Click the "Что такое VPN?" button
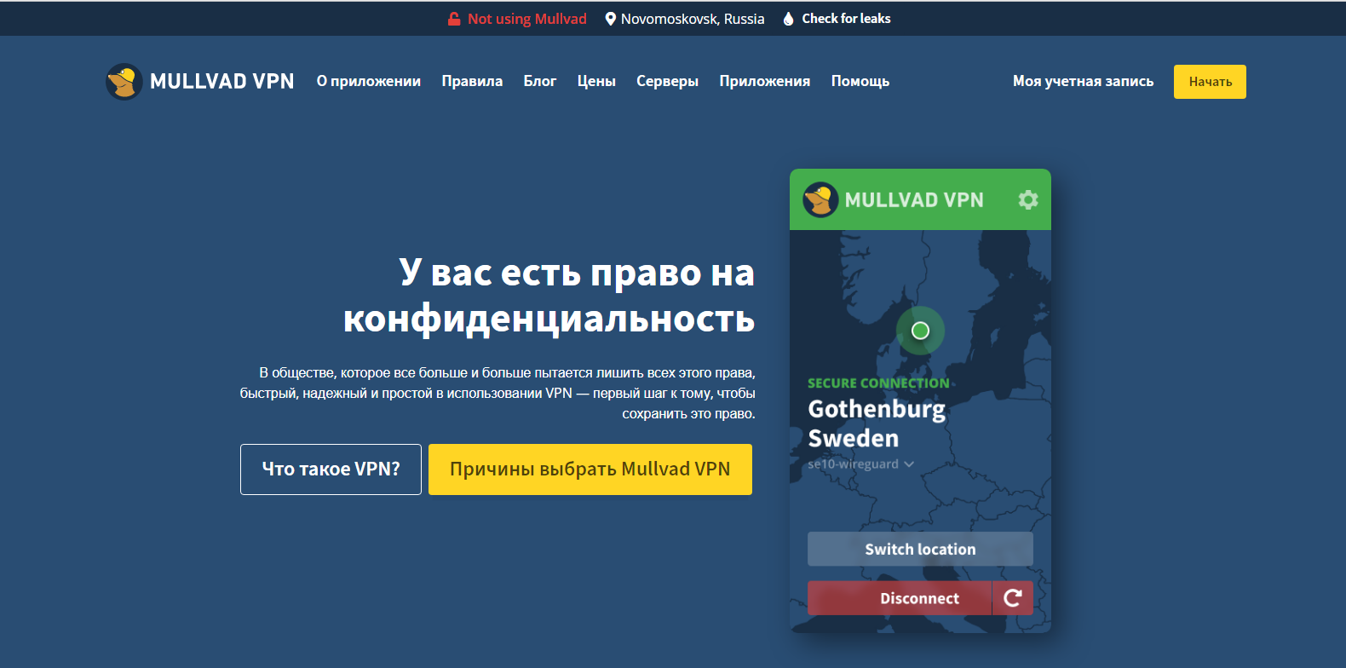 [x=331, y=469]
